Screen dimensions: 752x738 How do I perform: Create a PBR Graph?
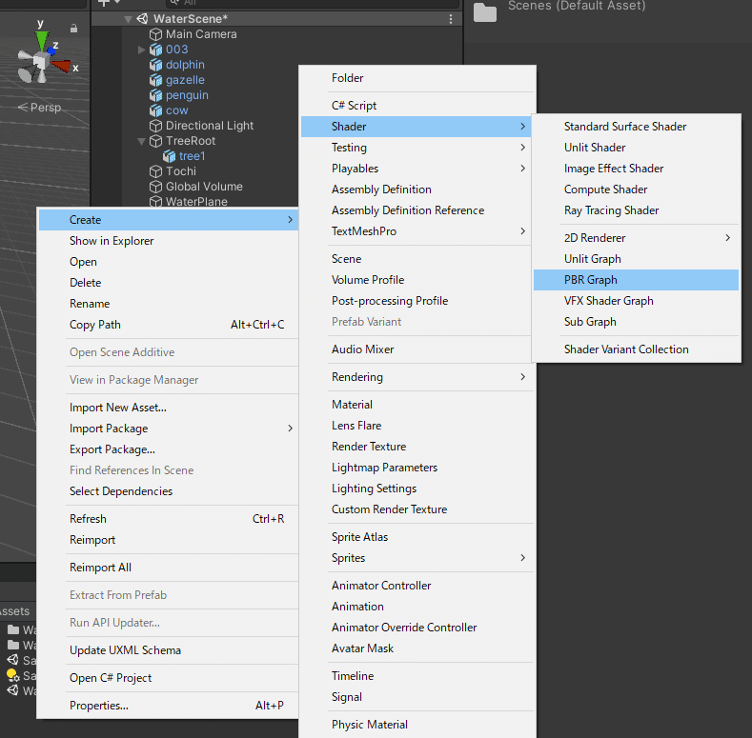636,280
